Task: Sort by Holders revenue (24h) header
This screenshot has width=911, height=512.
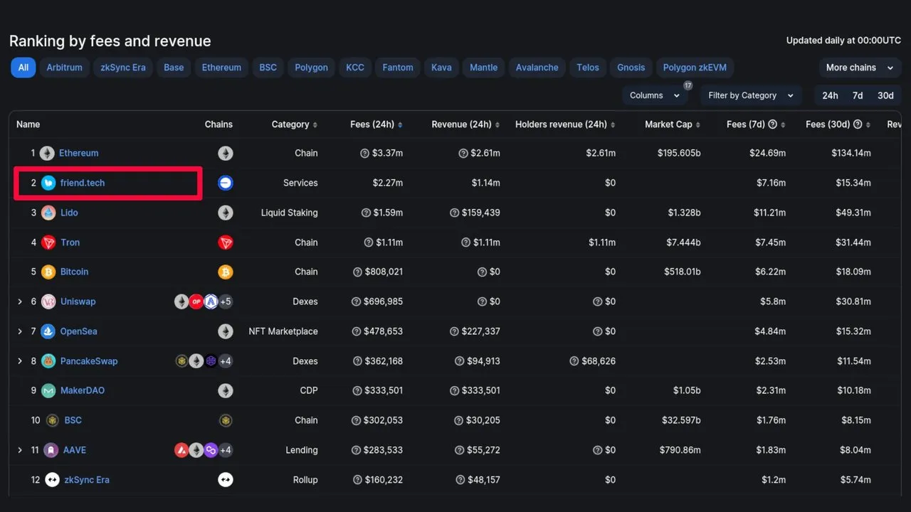Action: 565,124
